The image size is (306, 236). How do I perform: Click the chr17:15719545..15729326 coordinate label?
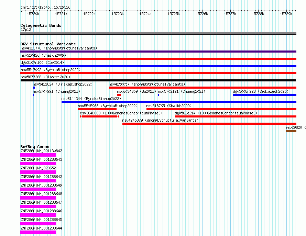pos(45,7)
